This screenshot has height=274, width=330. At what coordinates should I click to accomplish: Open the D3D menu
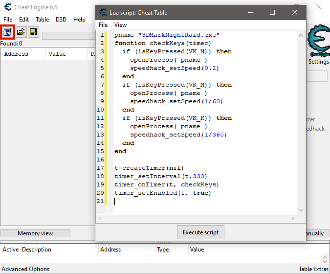tap(61, 20)
